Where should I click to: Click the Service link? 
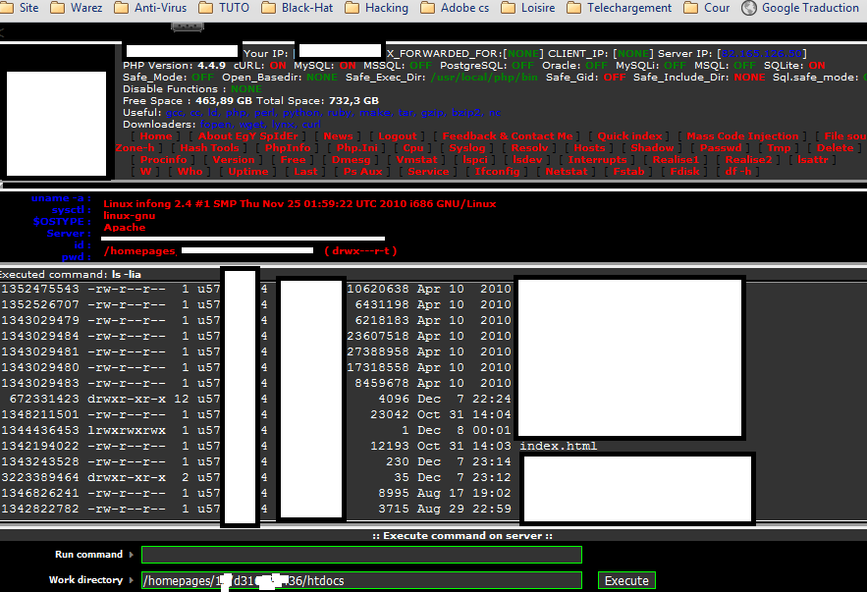[x=428, y=172]
